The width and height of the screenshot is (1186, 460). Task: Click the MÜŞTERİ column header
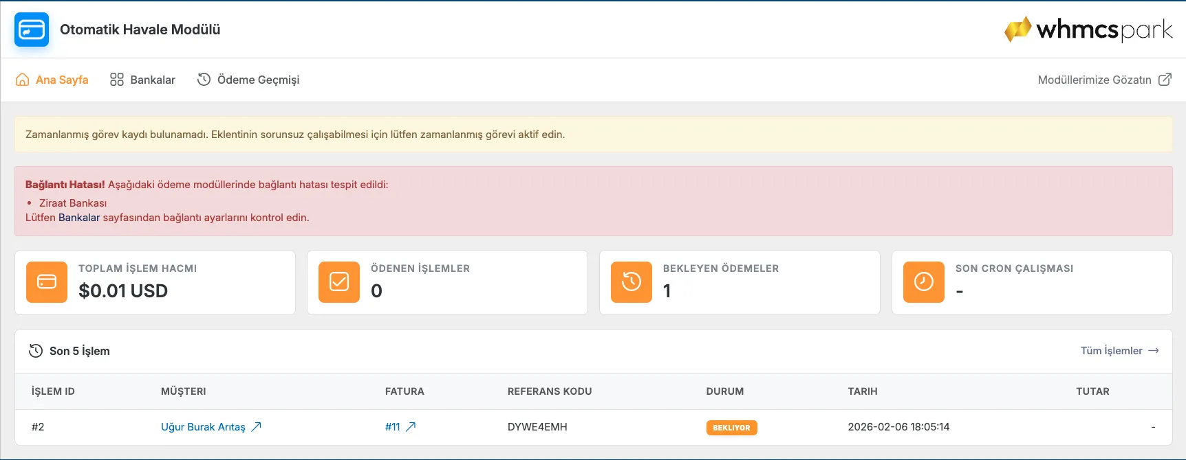click(x=184, y=391)
